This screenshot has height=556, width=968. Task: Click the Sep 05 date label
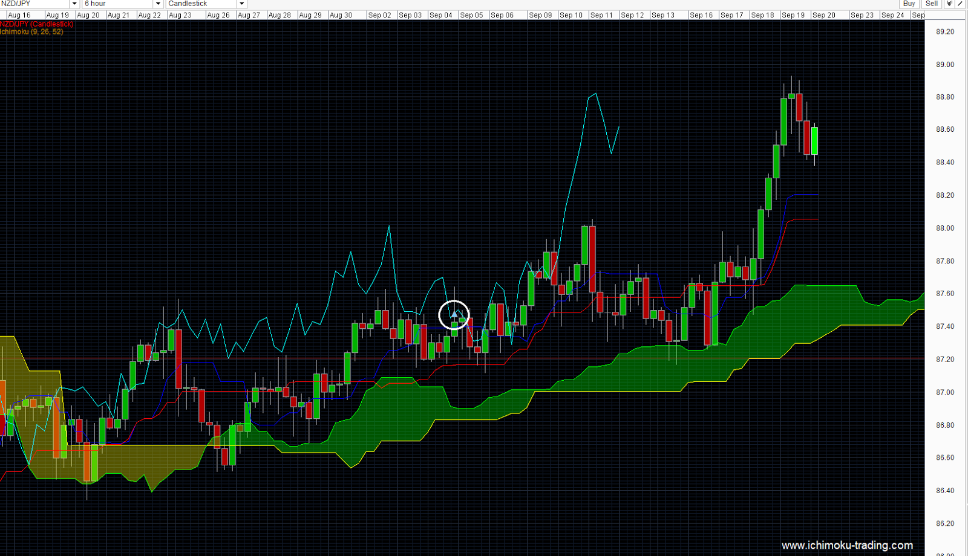pyautogui.click(x=471, y=15)
